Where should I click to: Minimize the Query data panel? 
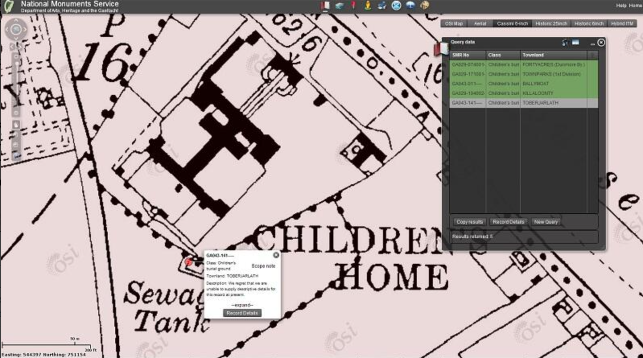592,43
